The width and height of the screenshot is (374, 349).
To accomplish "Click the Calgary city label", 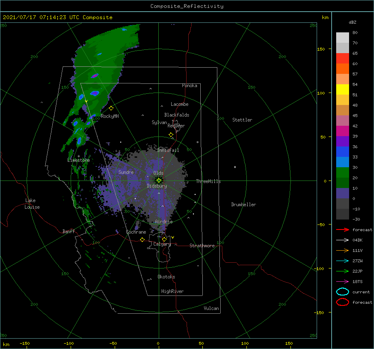I will click(162, 244).
